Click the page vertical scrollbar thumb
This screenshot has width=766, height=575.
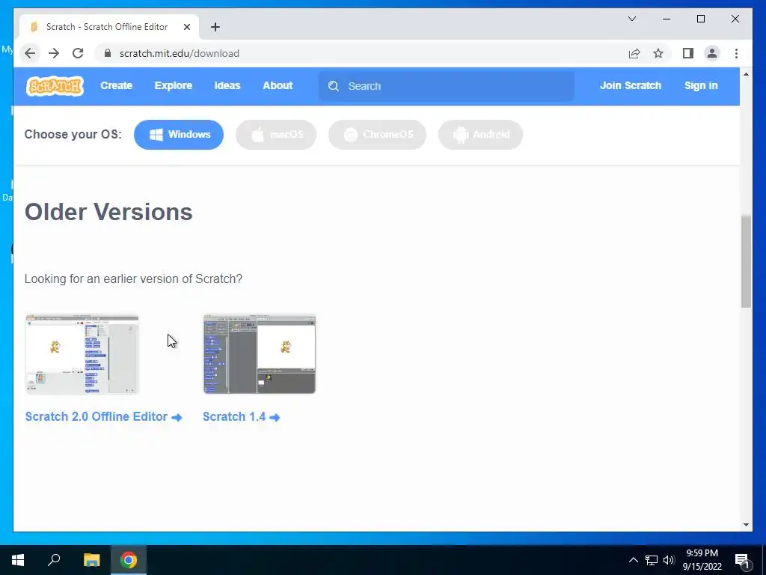point(746,261)
